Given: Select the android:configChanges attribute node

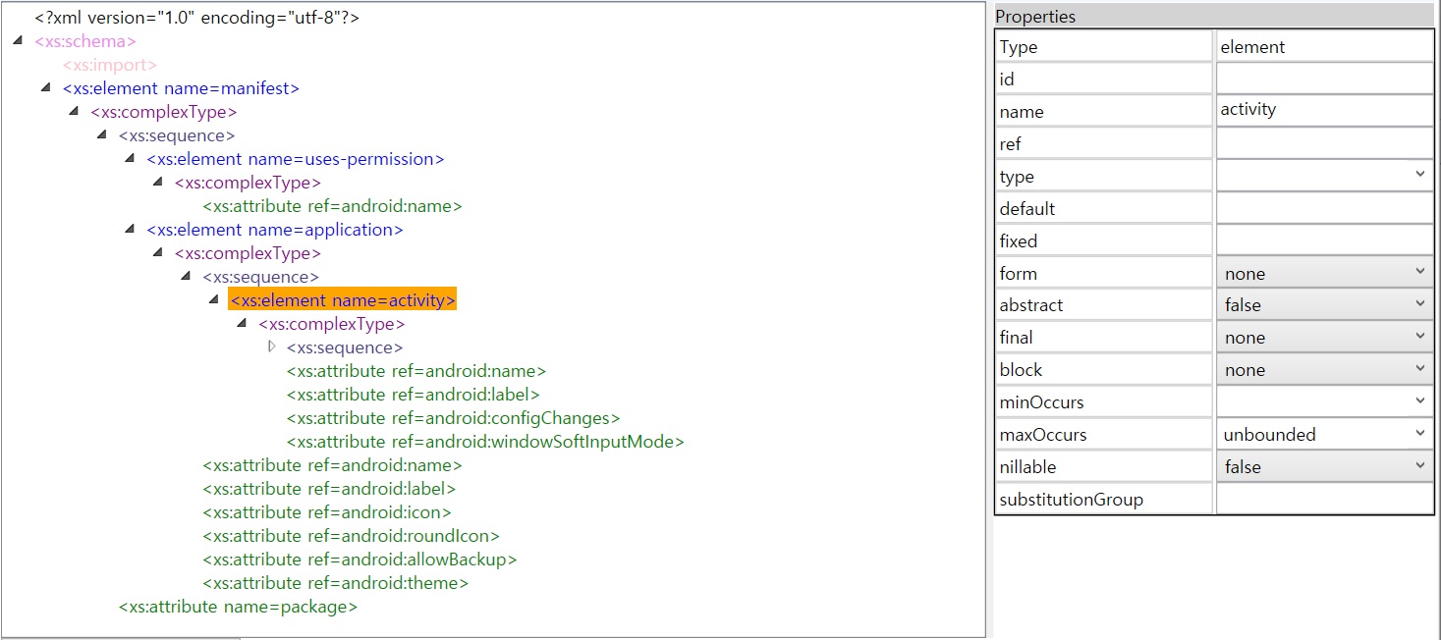Looking at the screenshot, I should pyautogui.click(x=454, y=418).
